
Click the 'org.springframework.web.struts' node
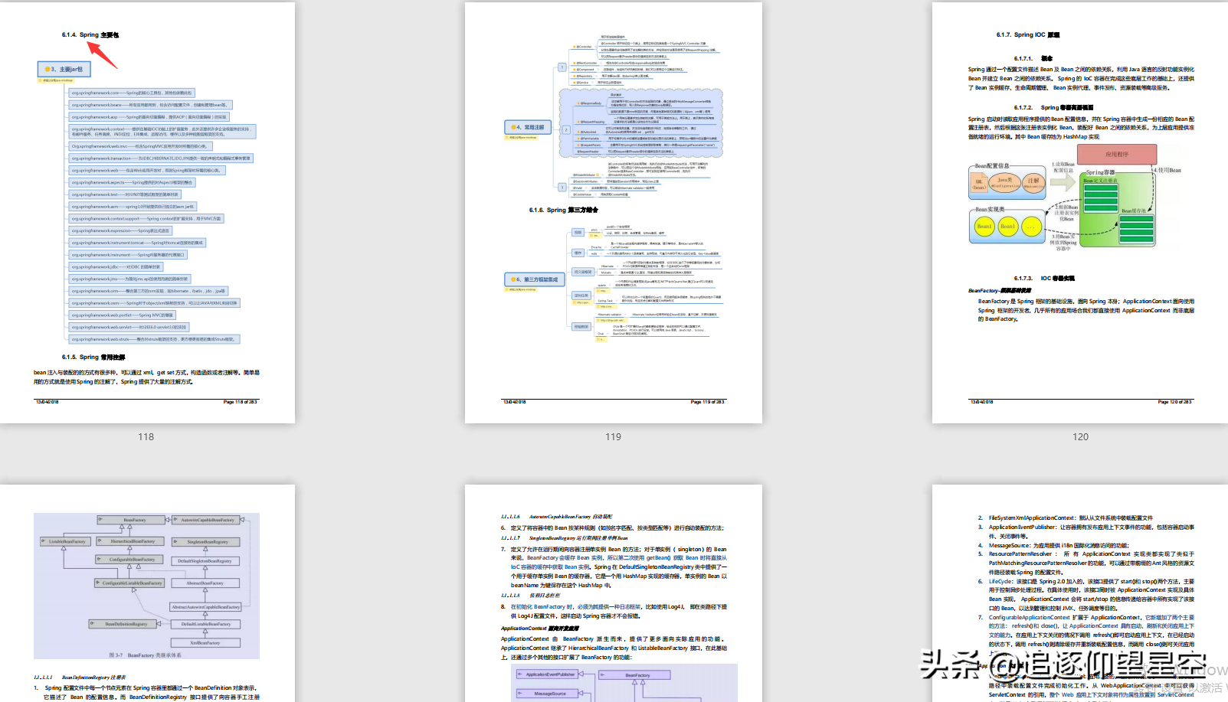point(155,338)
